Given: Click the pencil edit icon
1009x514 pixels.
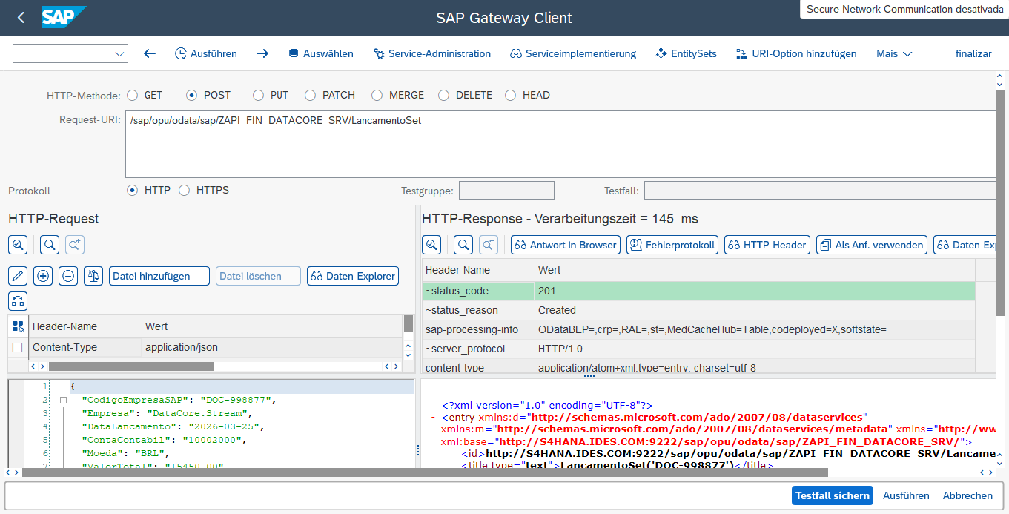Looking at the screenshot, I should click(19, 276).
